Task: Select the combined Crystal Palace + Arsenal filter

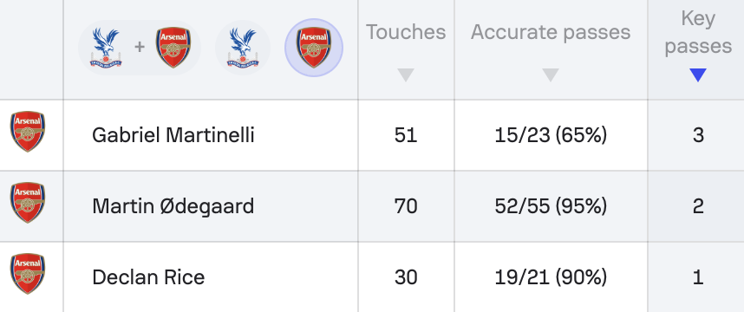Action: [x=140, y=48]
